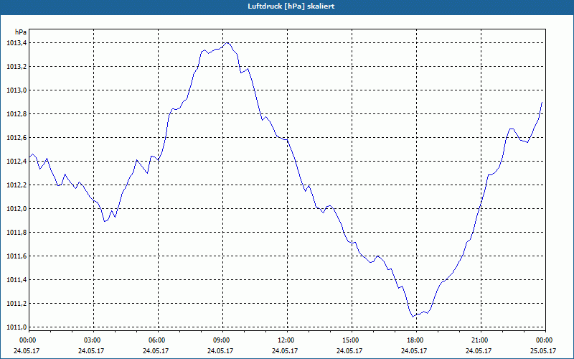Image resolution: width=574 pixels, height=359 pixels.
Task: Click the 24.05.17 date under 06:00
Action: point(156,351)
